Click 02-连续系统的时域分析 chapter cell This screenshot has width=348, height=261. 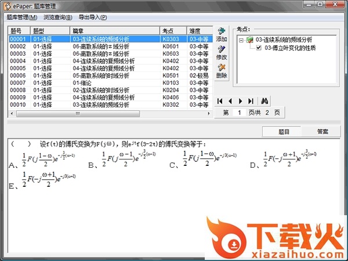pyautogui.click(x=101, y=90)
